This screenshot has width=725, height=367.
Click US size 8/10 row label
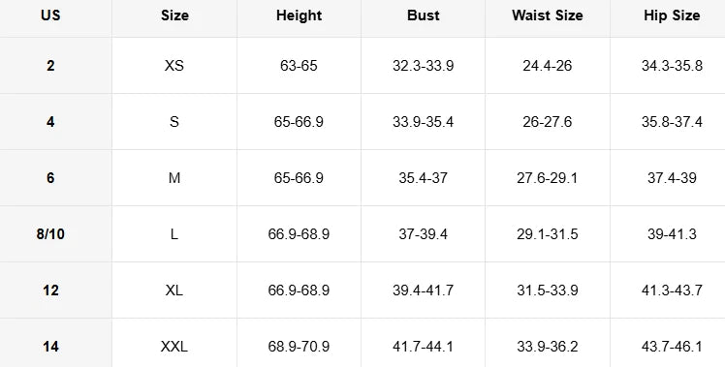[50, 234]
